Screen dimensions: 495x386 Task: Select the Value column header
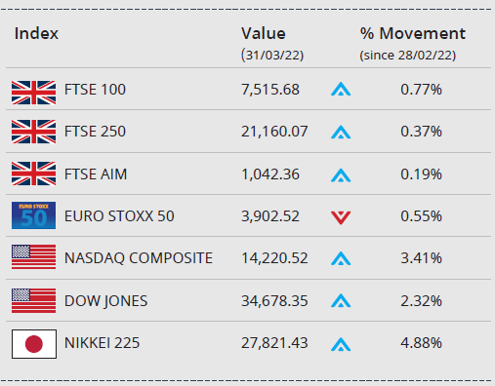[264, 33]
